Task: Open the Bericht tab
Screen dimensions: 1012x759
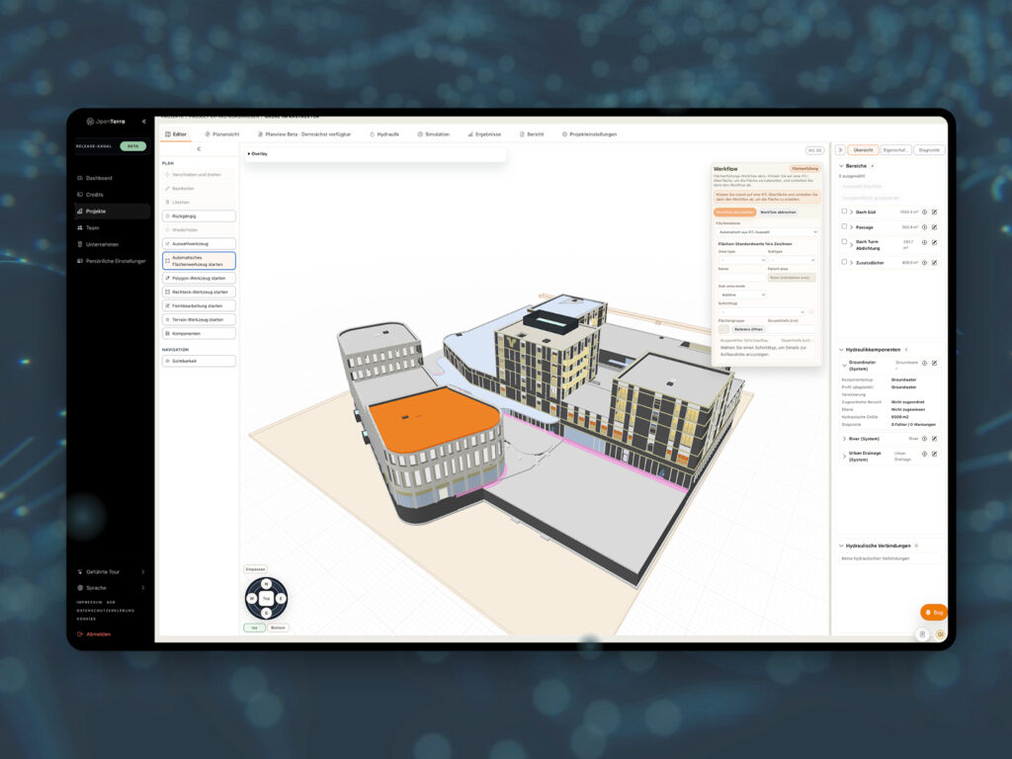Action: point(531,134)
